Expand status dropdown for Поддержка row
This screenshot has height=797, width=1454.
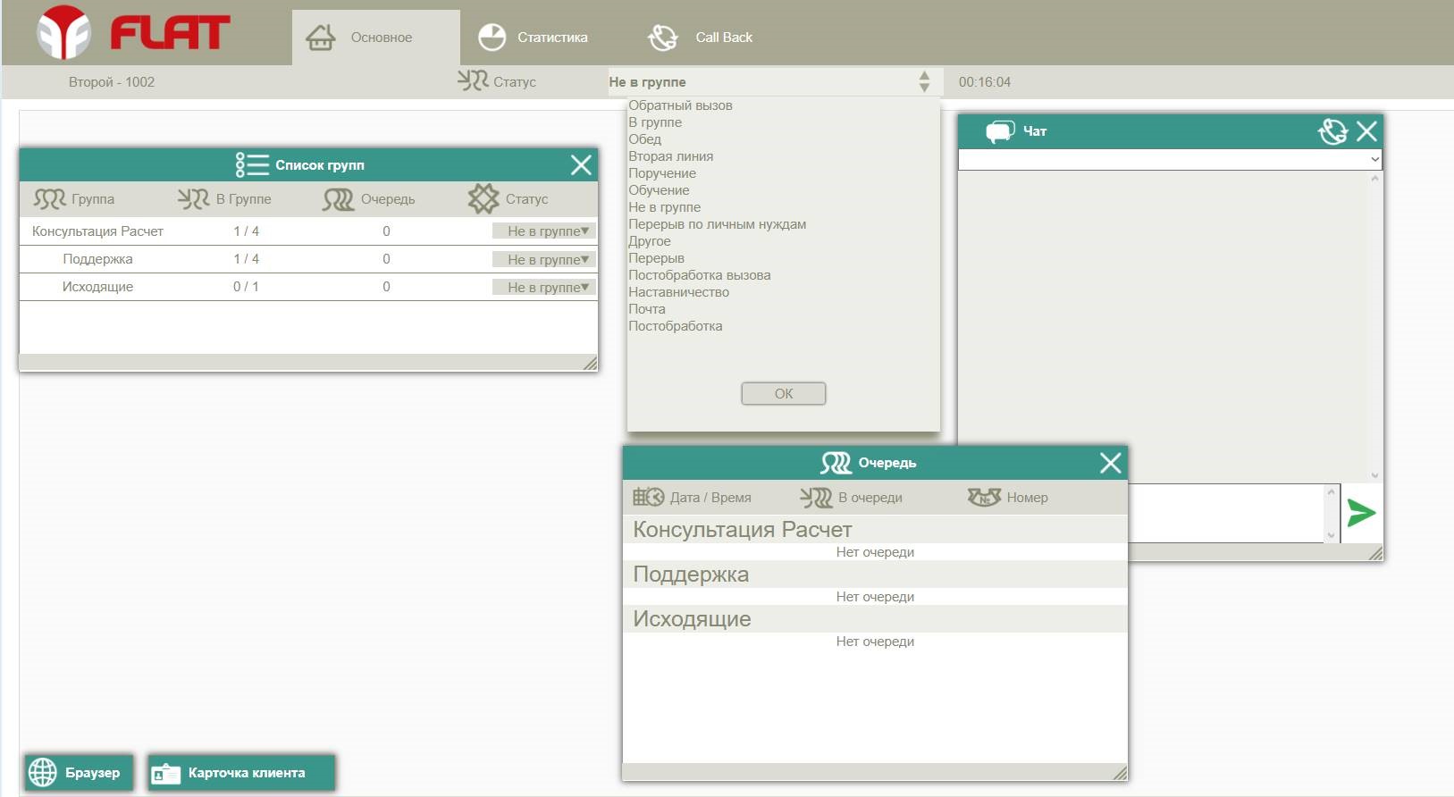point(543,259)
